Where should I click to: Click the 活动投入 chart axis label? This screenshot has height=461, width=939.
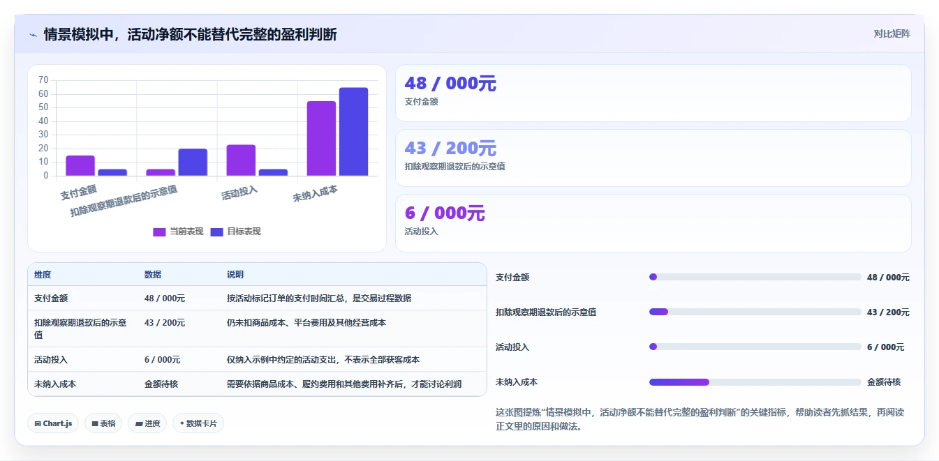[x=239, y=192]
